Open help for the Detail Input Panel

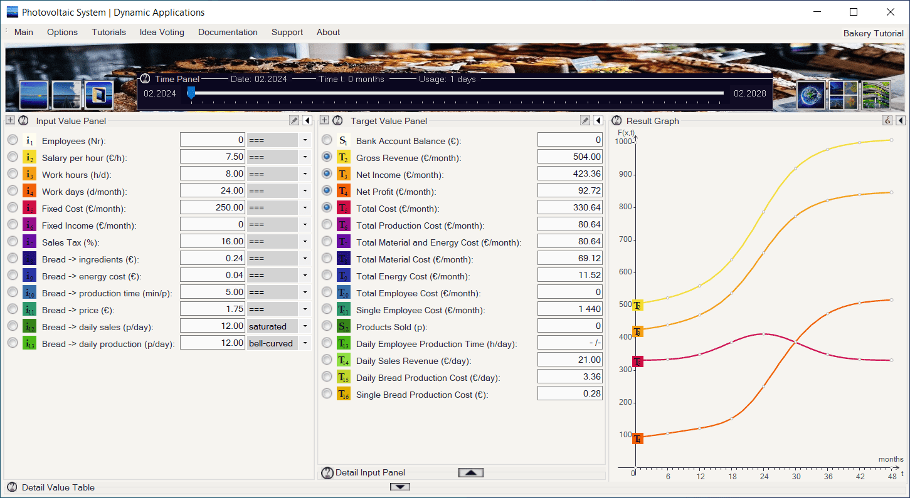pyautogui.click(x=327, y=473)
